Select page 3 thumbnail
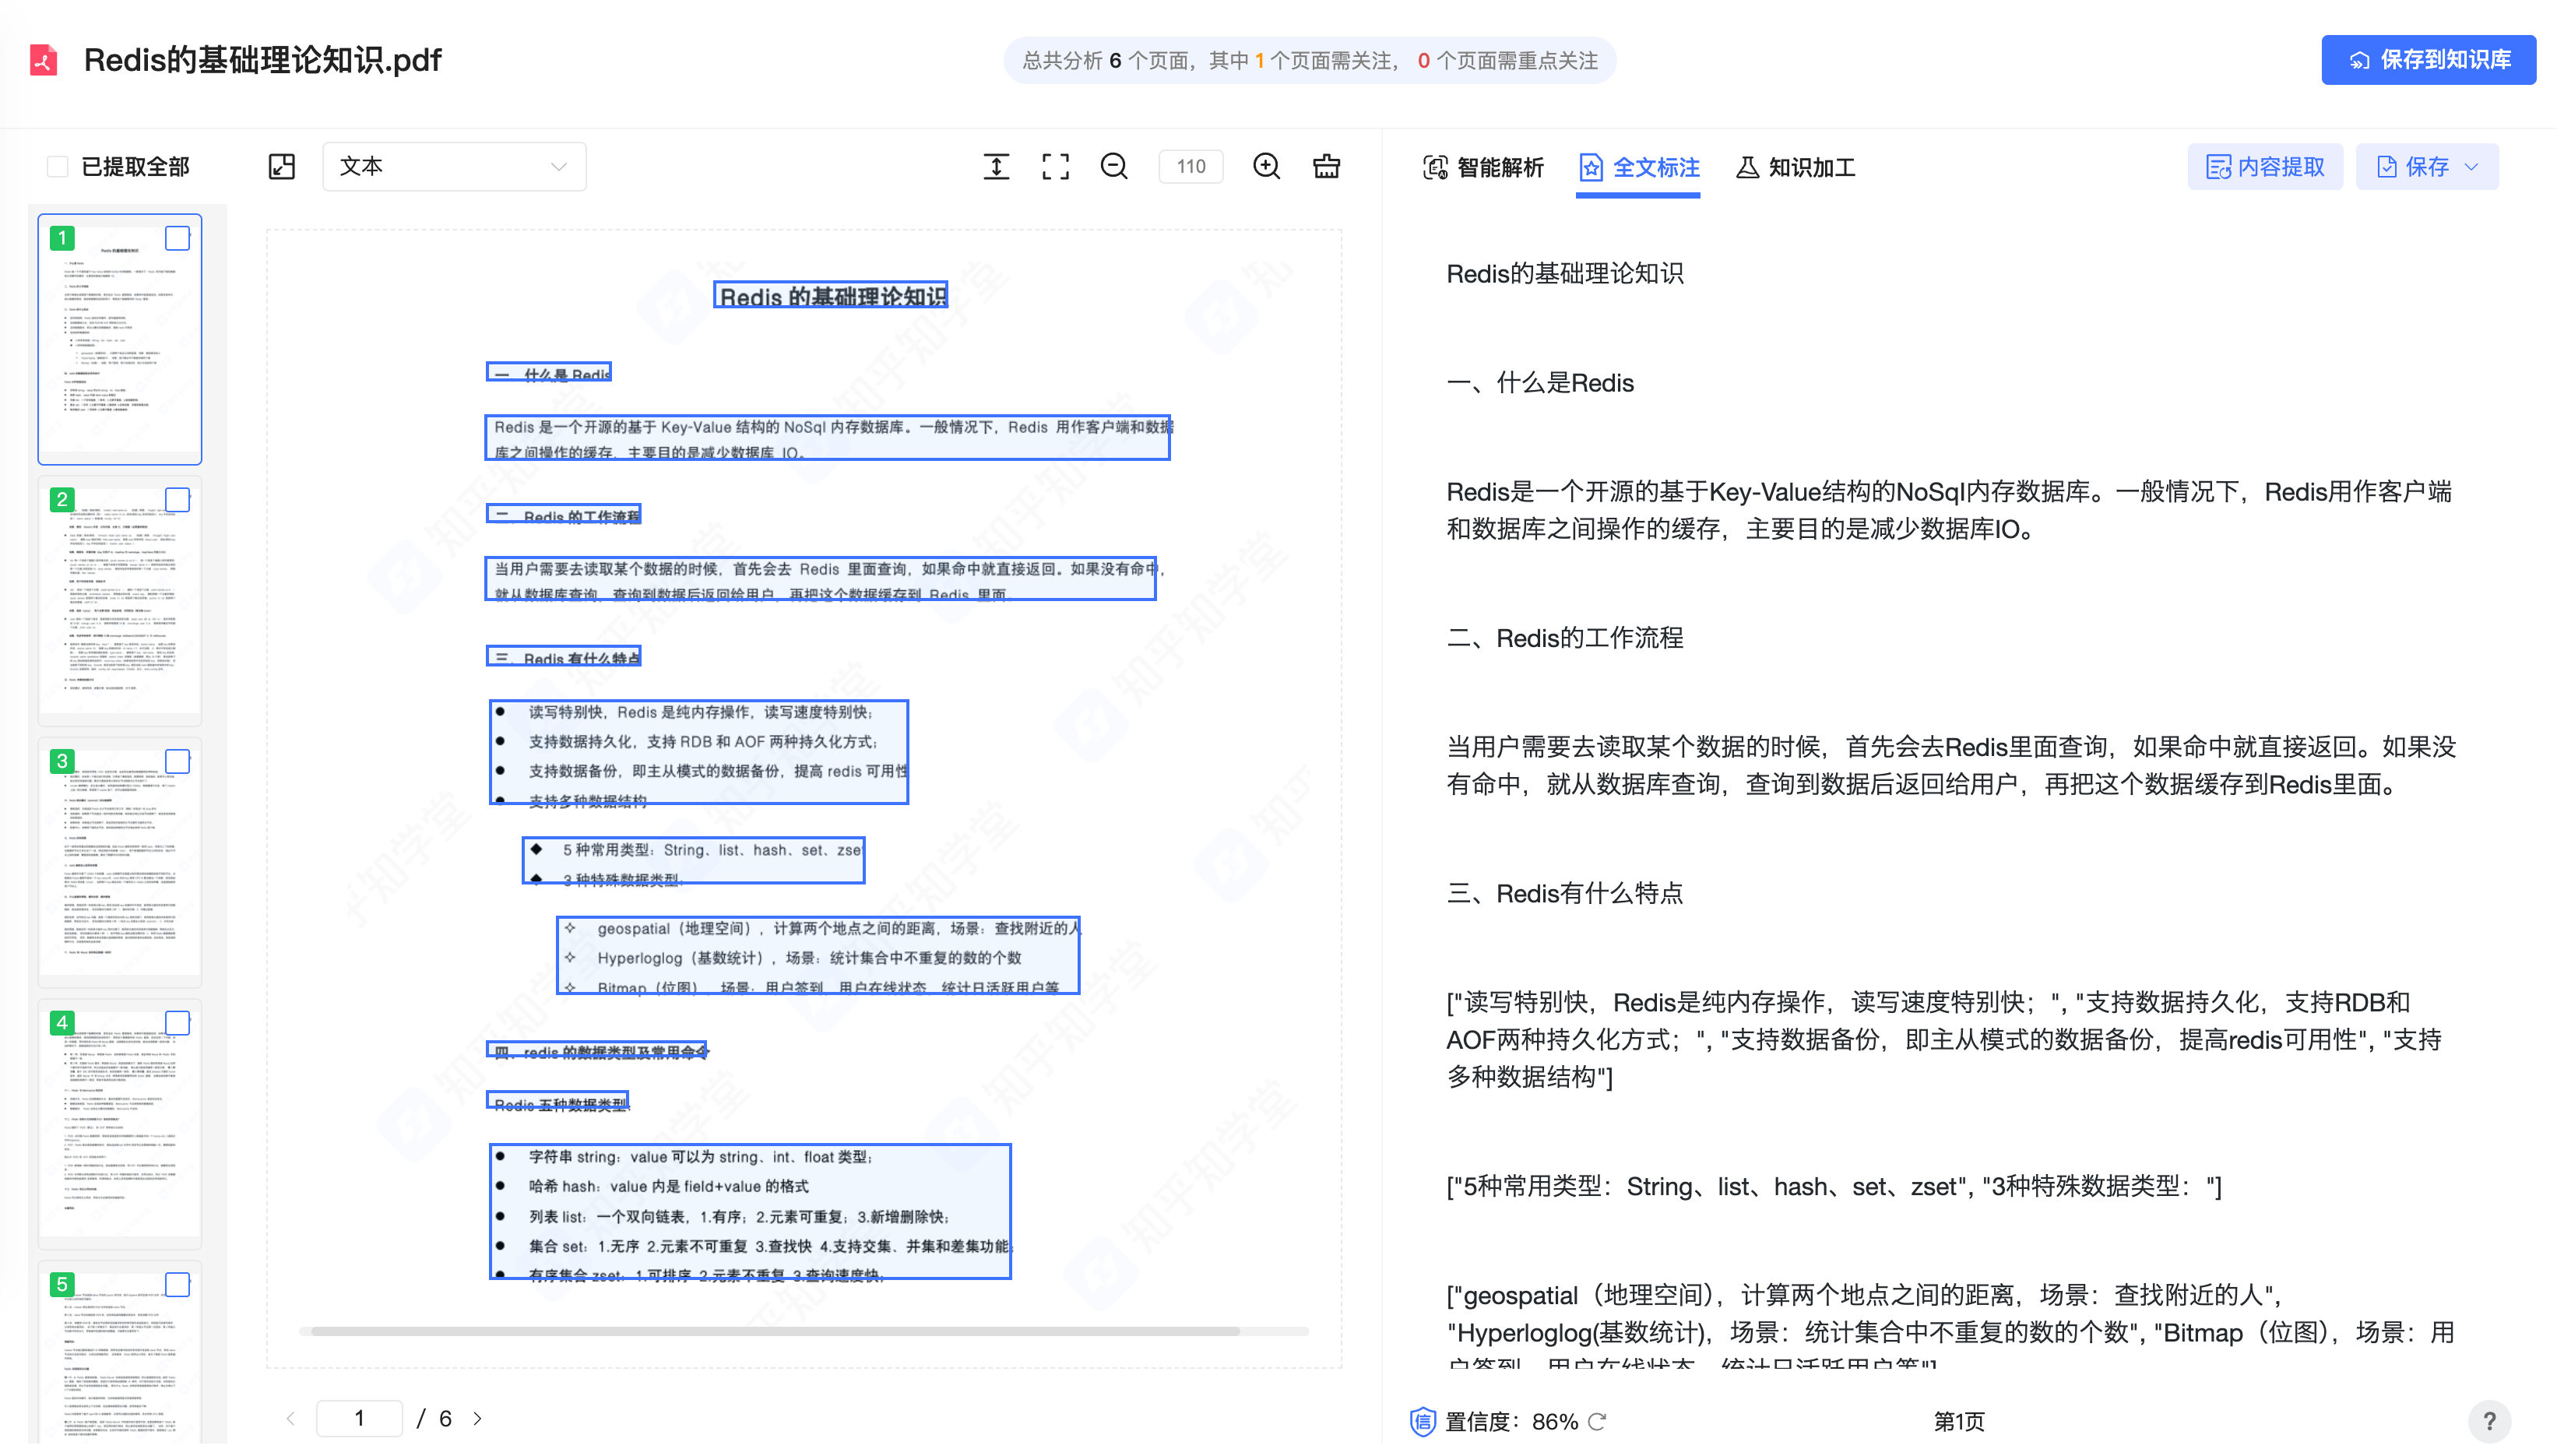Image resolution: width=2557 pixels, height=1456 pixels. (120, 862)
